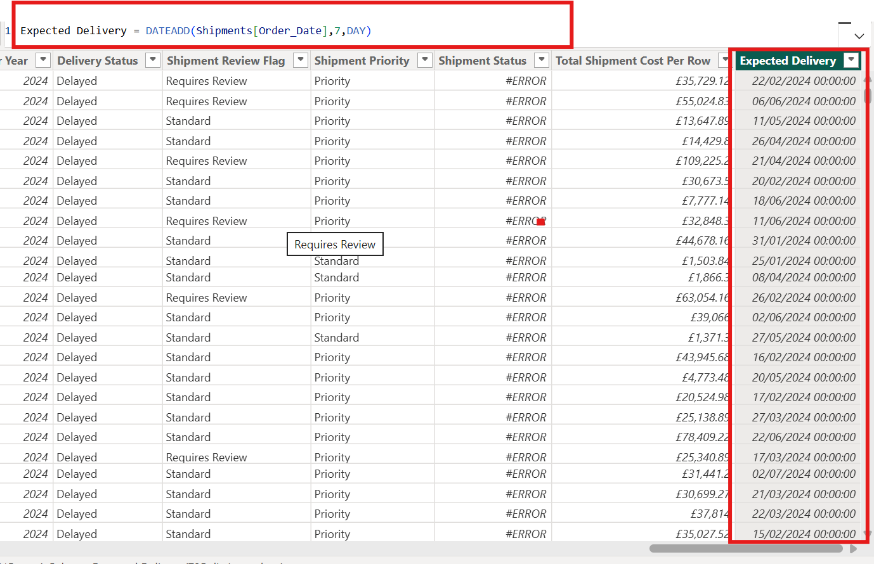Click the date cell 22/06/2024 00:00:00

point(804,437)
